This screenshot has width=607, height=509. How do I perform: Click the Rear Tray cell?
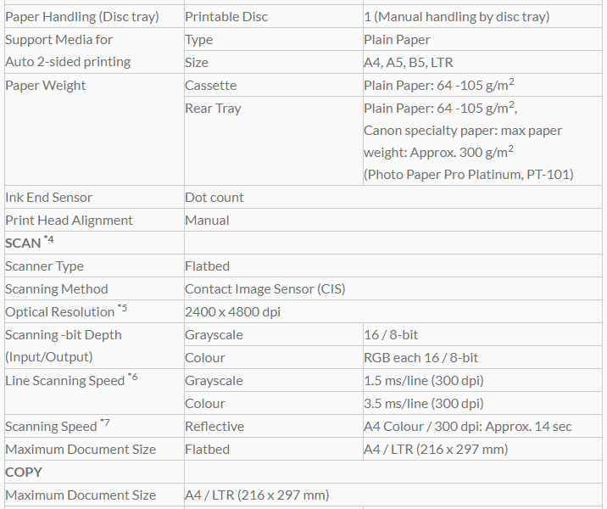pos(213,109)
